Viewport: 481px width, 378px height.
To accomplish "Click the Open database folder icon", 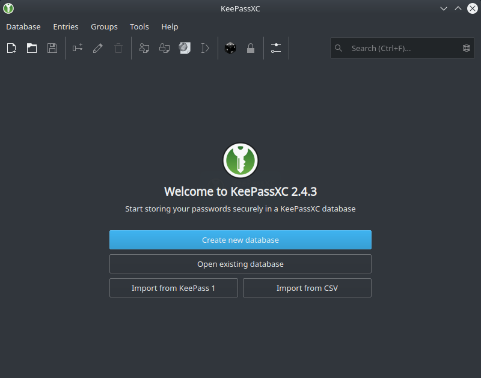I will [x=32, y=48].
